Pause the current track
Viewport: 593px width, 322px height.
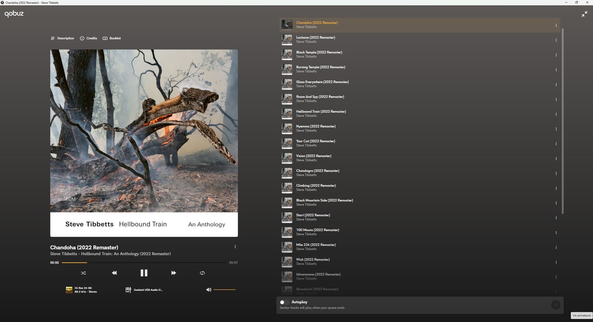tap(144, 273)
